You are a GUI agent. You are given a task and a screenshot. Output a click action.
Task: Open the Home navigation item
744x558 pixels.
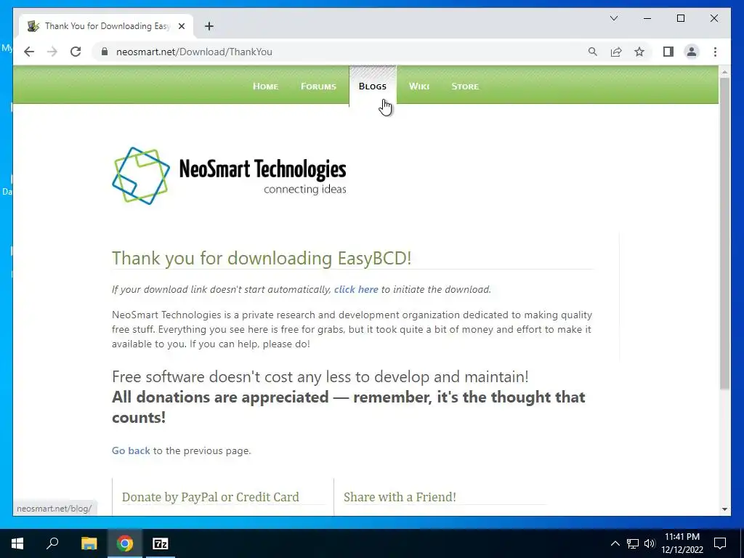point(266,86)
